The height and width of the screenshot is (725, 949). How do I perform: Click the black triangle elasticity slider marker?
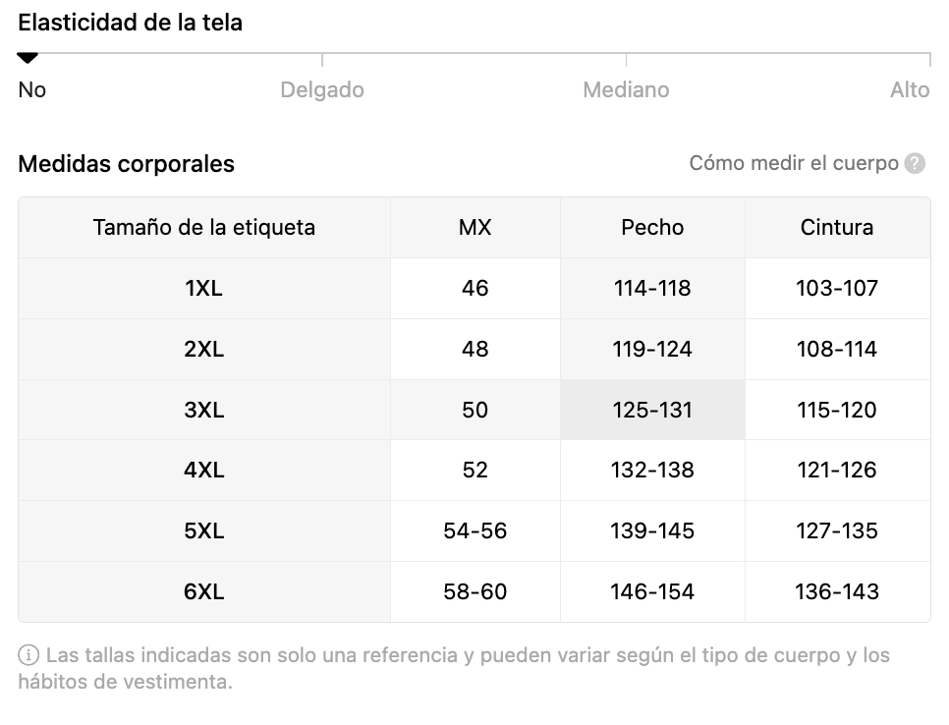[28, 58]
